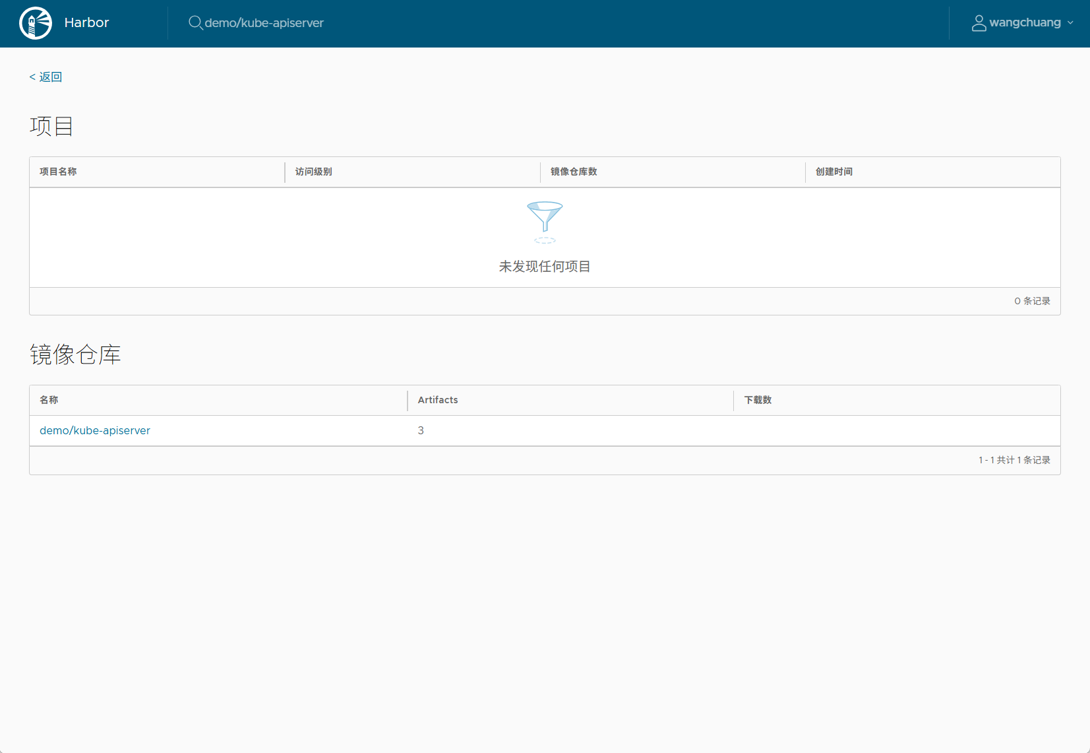Viewport: 1090px width, 753px height.
Task: Click the Harbor title text
Action: pos(86,22)
